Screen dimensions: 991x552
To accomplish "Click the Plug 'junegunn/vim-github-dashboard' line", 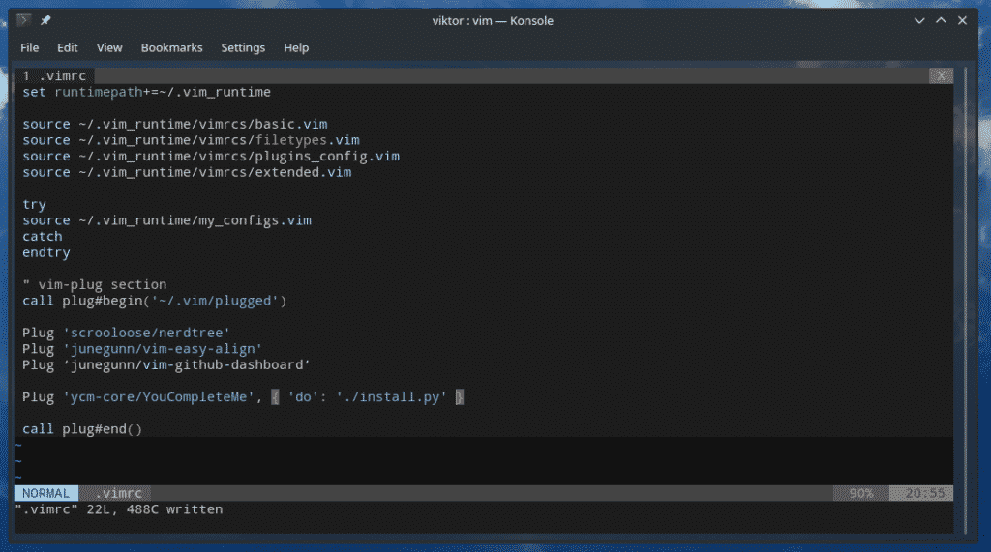I will click(x=166, y=365).
